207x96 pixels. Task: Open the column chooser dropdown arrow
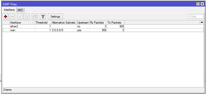point(202,23)
